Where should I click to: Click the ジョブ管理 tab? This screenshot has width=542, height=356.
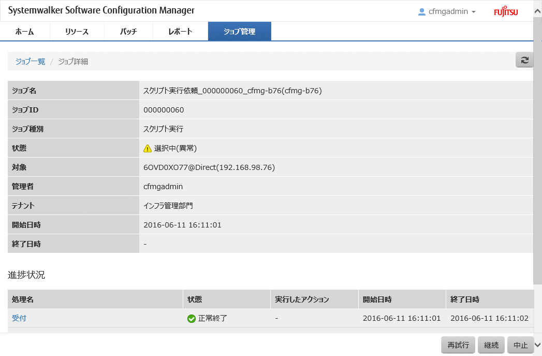click(x=240, y=32)
